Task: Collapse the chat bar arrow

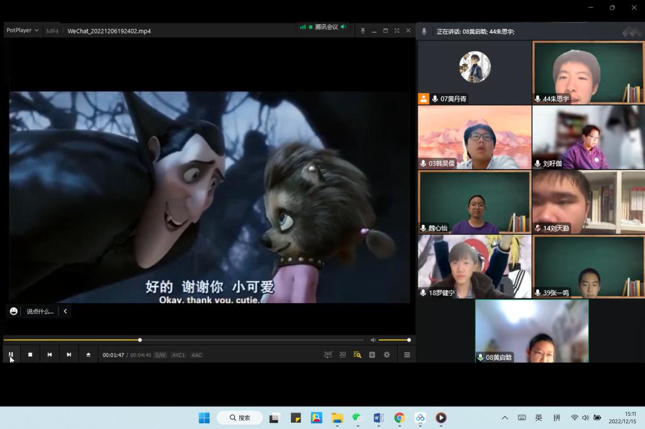Action: tap(65, 311)
